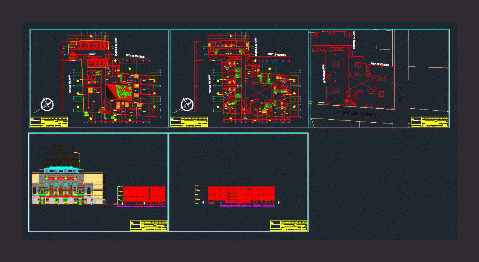Select the large crossed rectangle in site plan
Screen dimensions: 479x262
click(x=362, y=83)
